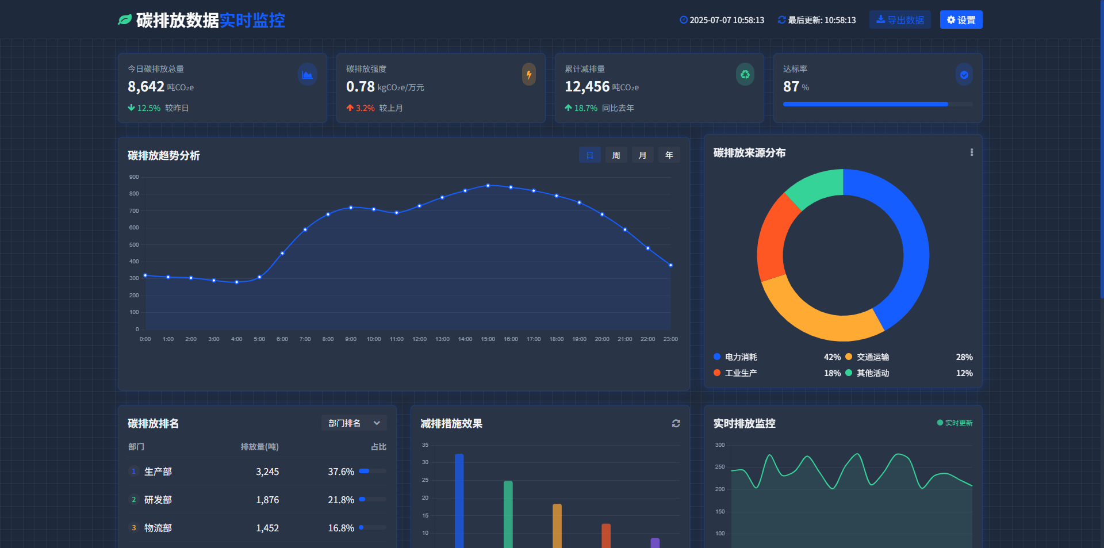Click the green bar in 减排措施效果
The height and width of the screenshot is (548, 1104).
point(508,514)
